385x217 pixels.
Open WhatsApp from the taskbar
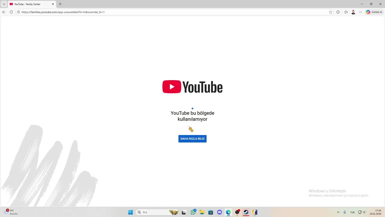pos(193,212)
